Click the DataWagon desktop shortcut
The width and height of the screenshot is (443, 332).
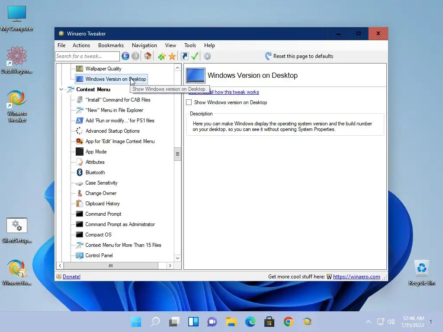(17, 60)
